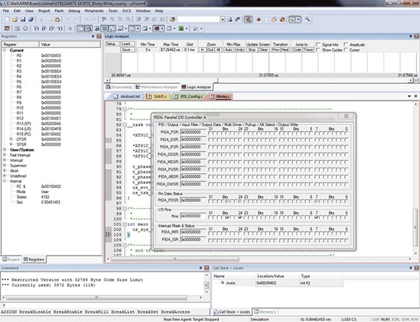Open Find in Files from the toolbar
Image resolution: width=420 pixels, height=322 pixels.
pos(173,19)
